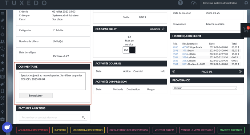Viewport: 250px width, 135px height.
Task: Click Enregistrer to save the comment
Action: pos(36,96)
